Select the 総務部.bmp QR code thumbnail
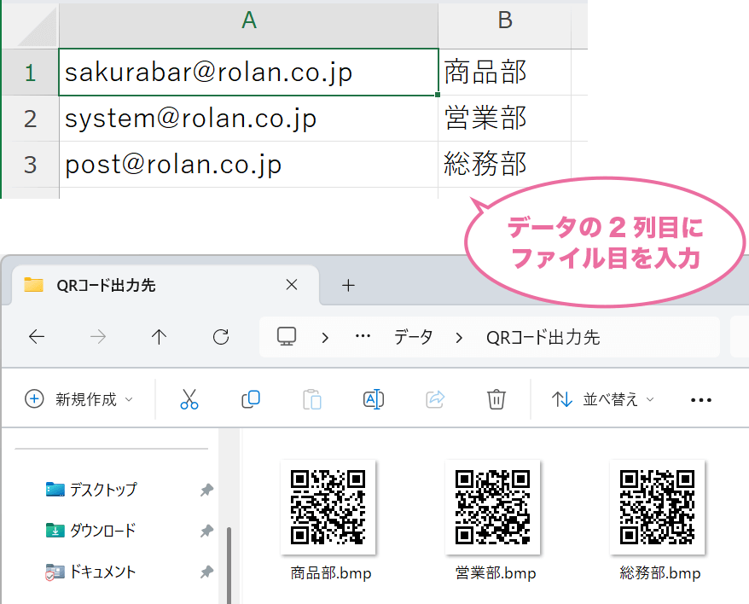The height and width of the screenshot is (604, 749). (x=658, y=508)
